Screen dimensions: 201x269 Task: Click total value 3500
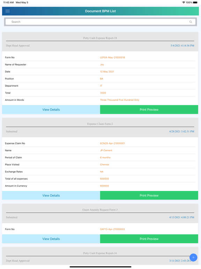click(103, 93)
